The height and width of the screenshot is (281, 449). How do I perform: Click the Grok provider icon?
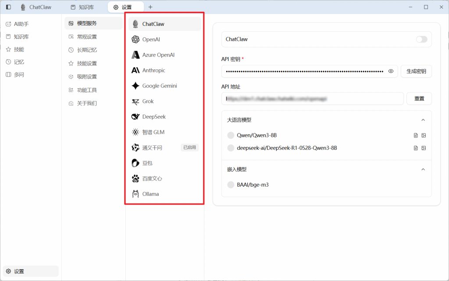coord(135,101)
